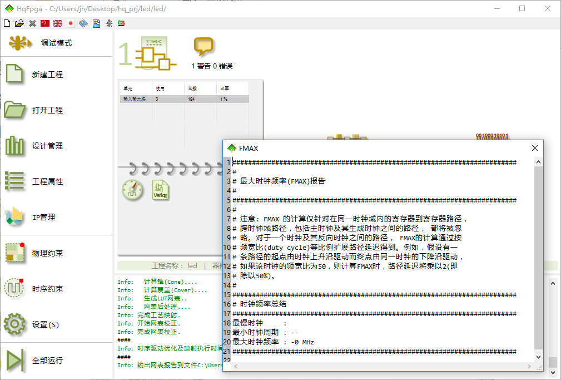The height and width of the screenshot is (380, 561).
Task: Switch language with the Japanese flag icon
Action: click(x=71, y=23)
